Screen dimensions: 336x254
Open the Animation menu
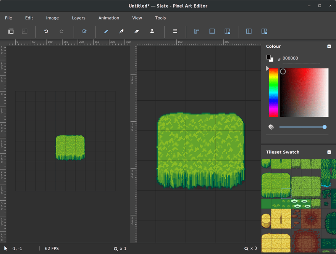tap(109, 18)
